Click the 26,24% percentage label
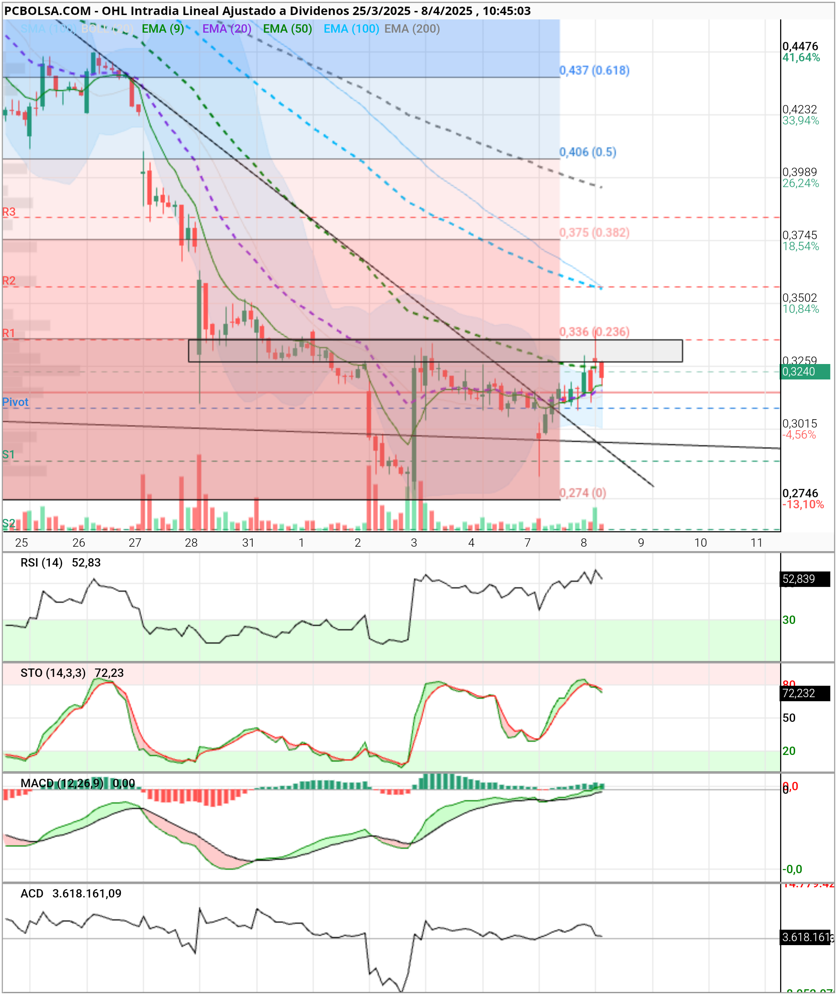837x995 pixels. click(801, 183)
